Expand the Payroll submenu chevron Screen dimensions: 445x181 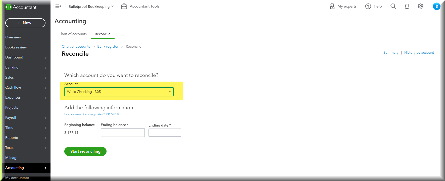pos(45,118)
